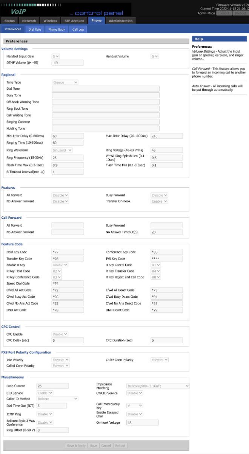Open the Called Conn Polarity dropdown

61,366
